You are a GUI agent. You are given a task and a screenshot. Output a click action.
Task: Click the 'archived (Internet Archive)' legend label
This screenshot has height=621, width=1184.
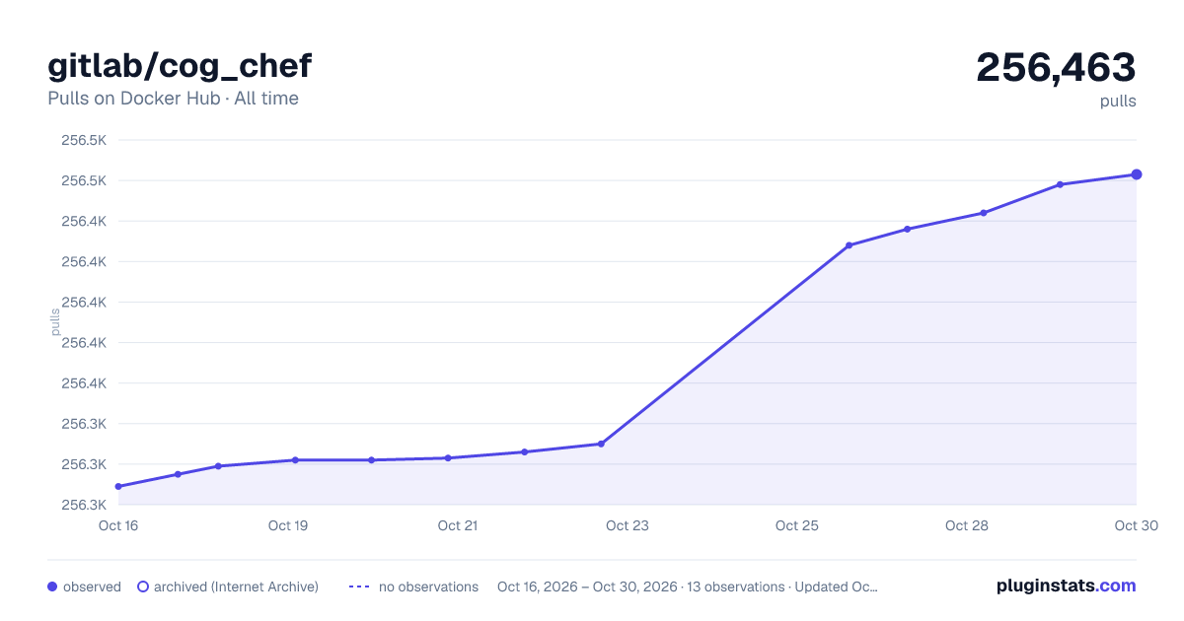click(236, 586)
